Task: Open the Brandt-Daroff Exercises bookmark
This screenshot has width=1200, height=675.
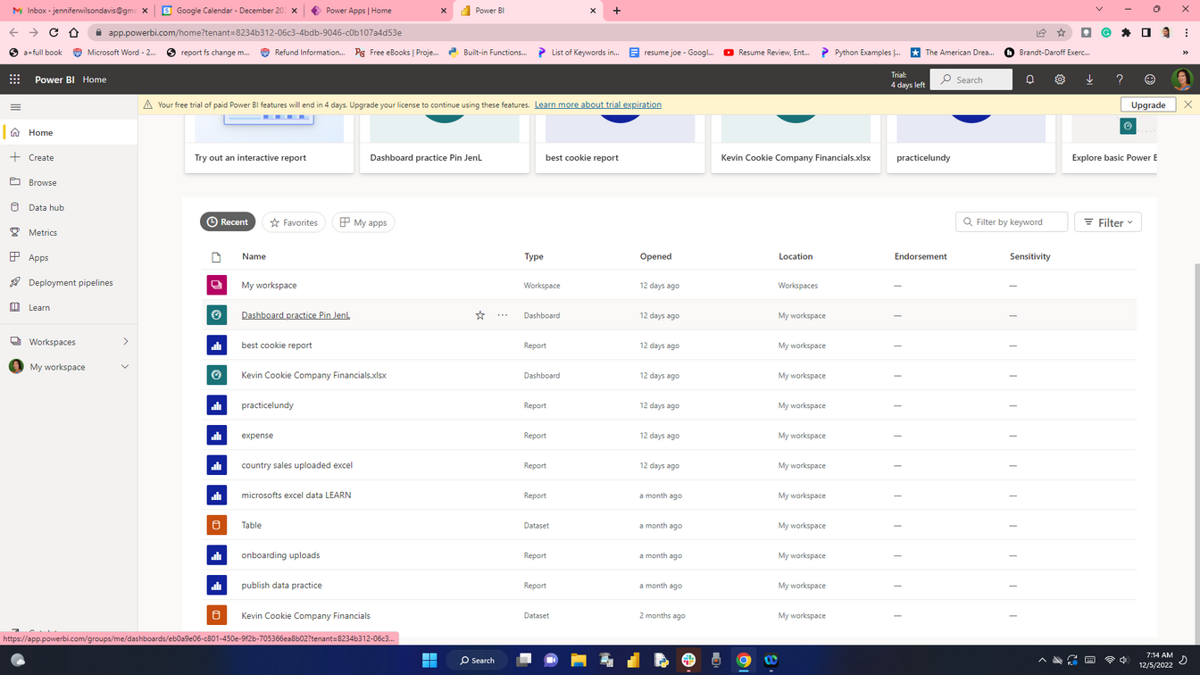Action: click(1046, 53)
